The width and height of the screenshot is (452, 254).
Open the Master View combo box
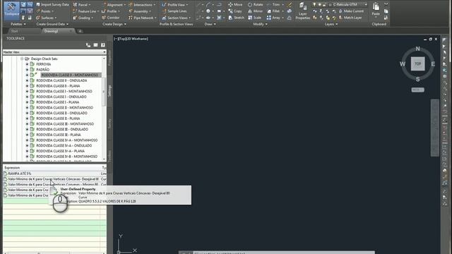pyautogui.click(x=54, y=52)
